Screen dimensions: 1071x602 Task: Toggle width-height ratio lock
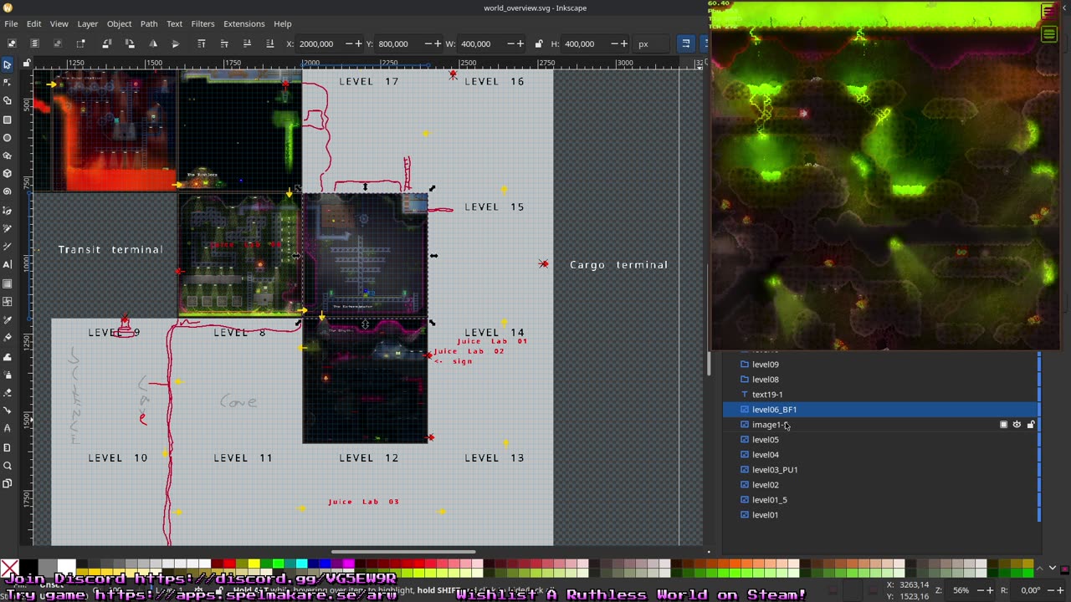(x=538, y=43)
